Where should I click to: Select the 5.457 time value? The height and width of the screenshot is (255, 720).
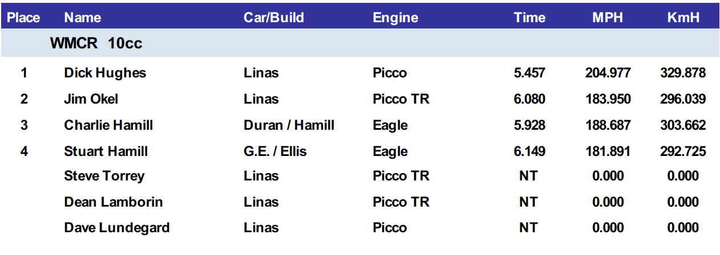(529, 73)
